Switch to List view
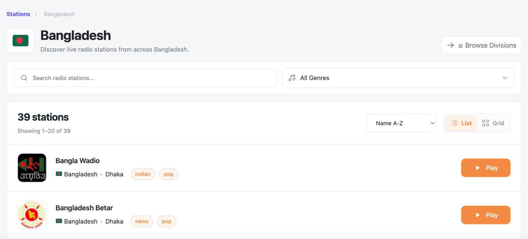528x239 pixels. click(x=461, y=123)
